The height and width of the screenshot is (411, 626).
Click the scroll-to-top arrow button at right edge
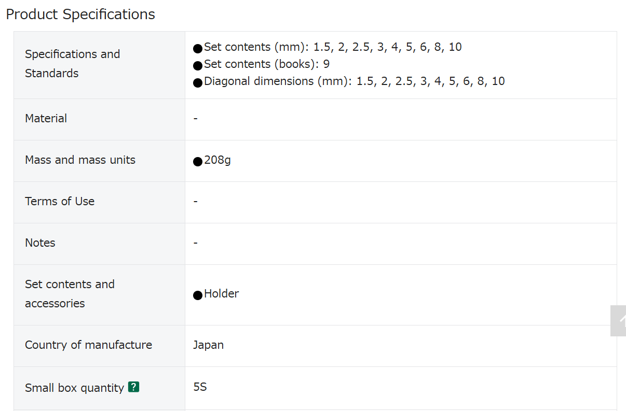tap(618, 321)
